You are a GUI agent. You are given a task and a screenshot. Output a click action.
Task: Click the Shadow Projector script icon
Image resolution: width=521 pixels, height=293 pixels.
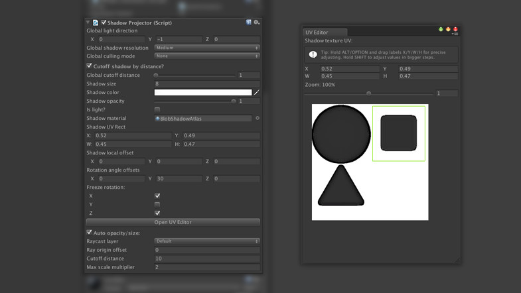96,23
